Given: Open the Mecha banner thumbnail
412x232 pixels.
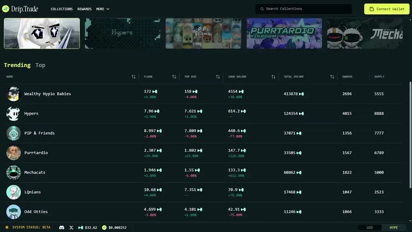Looking at the screenshot, I should click(365, 33).
